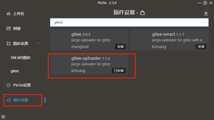214x120 pixels.
Task: Click the plus mini-window button in titlebar
Action: click(205, 3)
